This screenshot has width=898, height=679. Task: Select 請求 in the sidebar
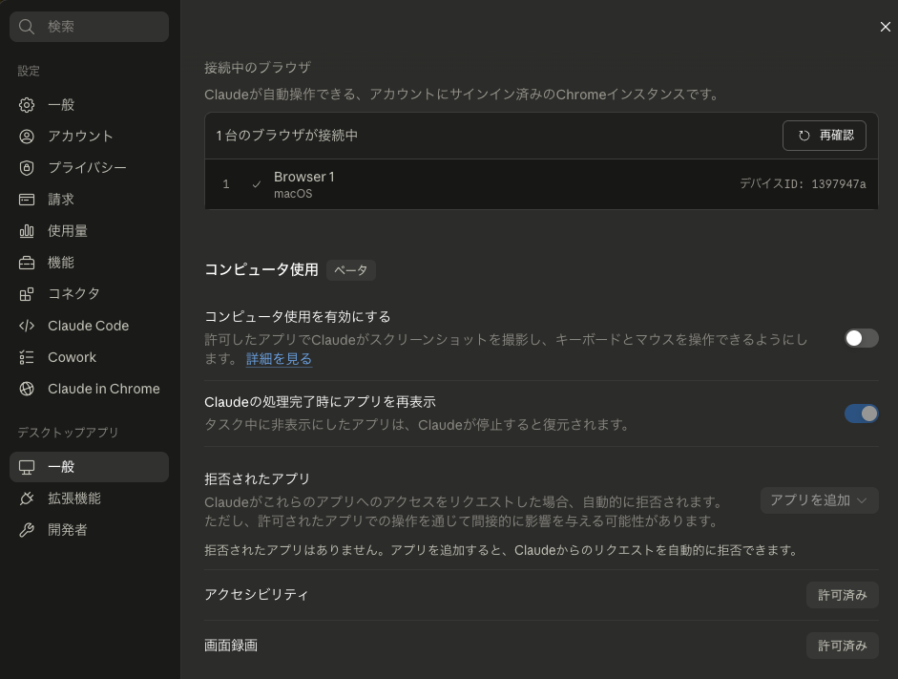[89, 200]
